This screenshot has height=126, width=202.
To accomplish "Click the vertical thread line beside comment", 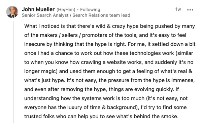I will click(x=13, y=72).
